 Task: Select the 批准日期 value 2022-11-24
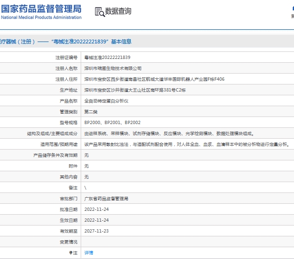97,209
